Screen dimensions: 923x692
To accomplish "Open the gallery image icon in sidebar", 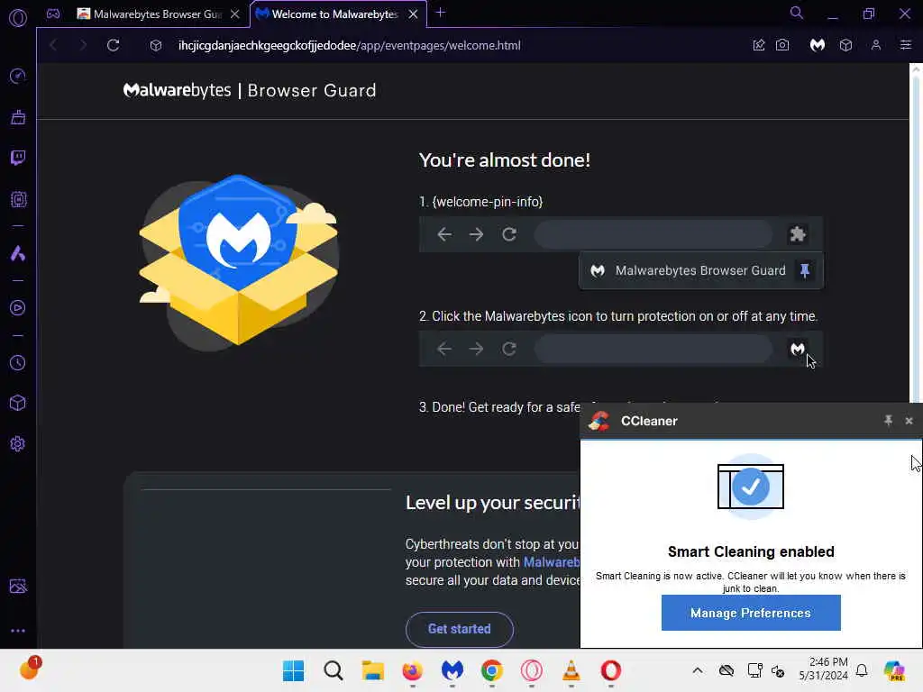I will pyautogui.click(x=18, y=586).
